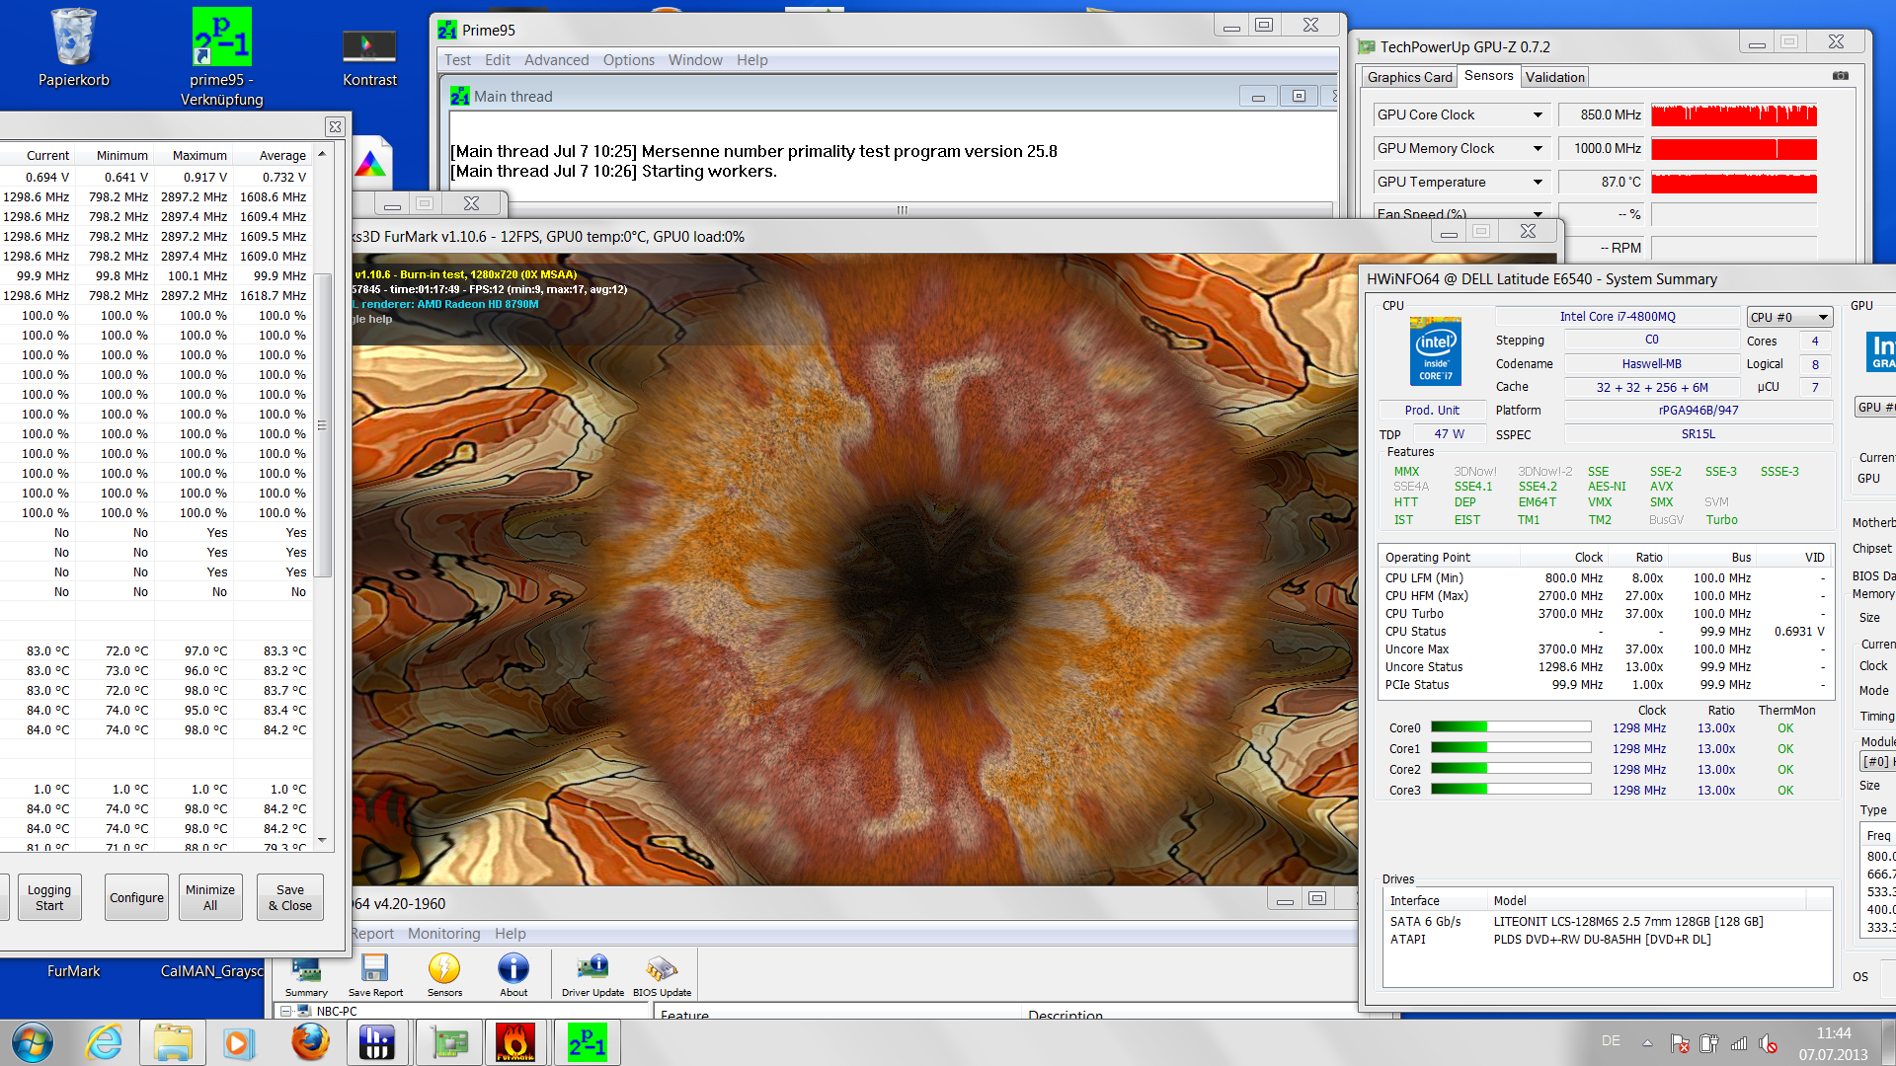Click the HWiNFO Summary toolbar icon

tap(306, 969)
